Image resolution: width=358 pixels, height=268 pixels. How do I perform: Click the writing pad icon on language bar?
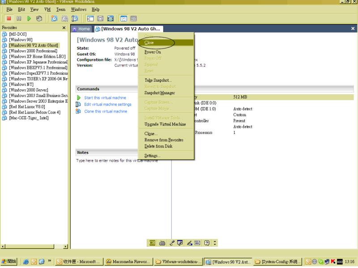pyautogui.click(x=197, y=243)
